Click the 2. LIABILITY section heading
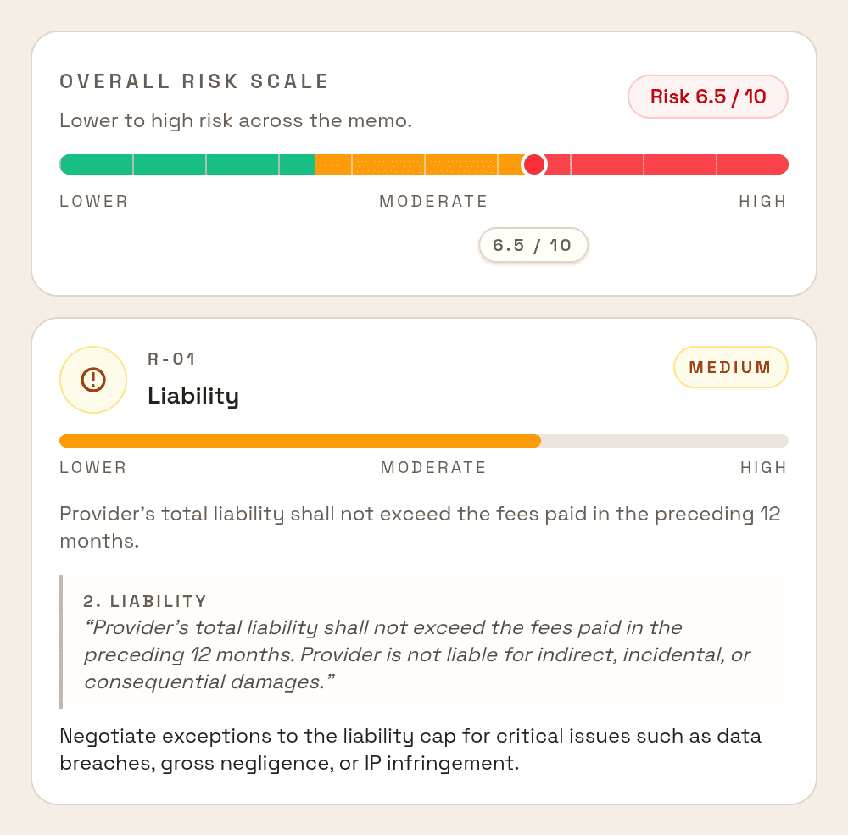This screenshot has height=835, width=848. (x=145, y=601)
